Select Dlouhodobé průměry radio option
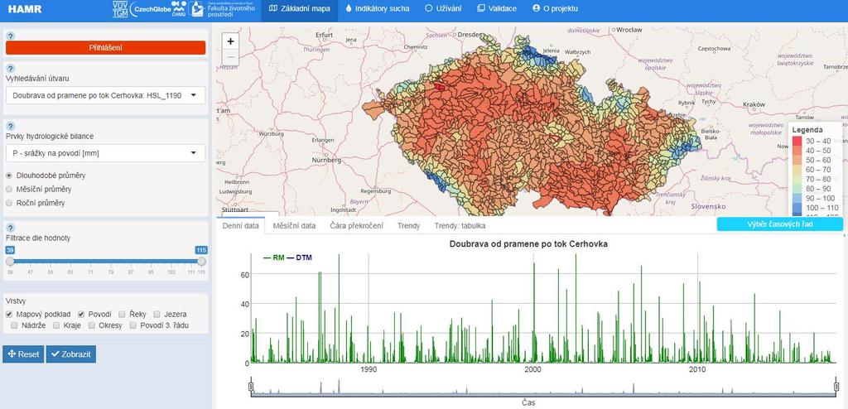Screen dimensions: 848x409 (9, 176)
